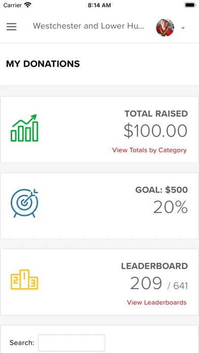The height and width of the screenshot is (353, 199).
Task: Tap the Wi-Fi status bar icon
Action: click(x=28, y=5)
